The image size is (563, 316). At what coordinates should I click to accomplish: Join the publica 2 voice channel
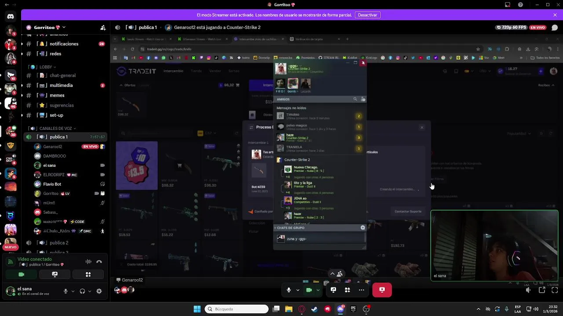65,243
